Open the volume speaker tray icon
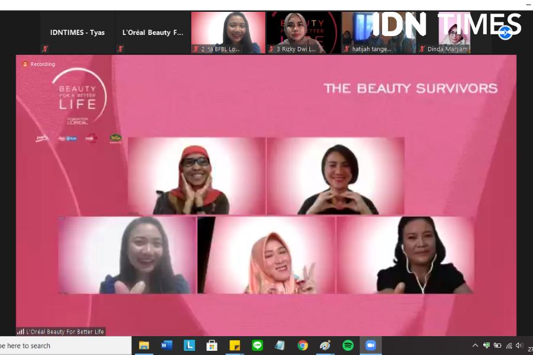The width and height of the screenshot is (533, 355). pos(519,346)
